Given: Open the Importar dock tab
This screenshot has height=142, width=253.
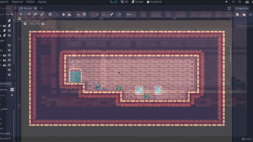Looking at the screenshot, I should coord(6,8).
